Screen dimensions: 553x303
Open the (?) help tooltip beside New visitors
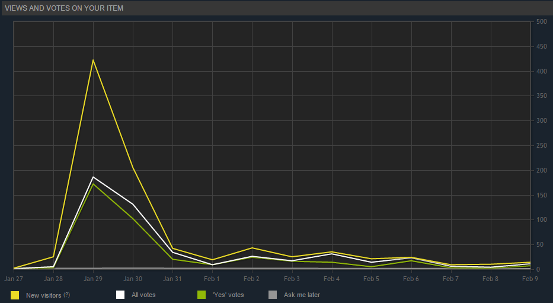[66, 295]
